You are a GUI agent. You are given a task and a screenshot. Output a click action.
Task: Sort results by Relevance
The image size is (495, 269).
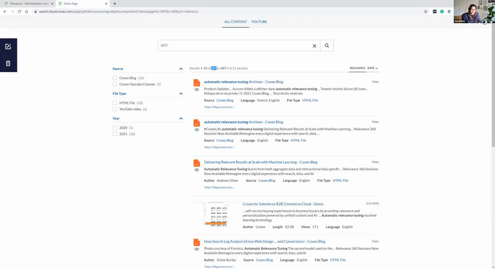pyautogui.click(x=357, y=68)
